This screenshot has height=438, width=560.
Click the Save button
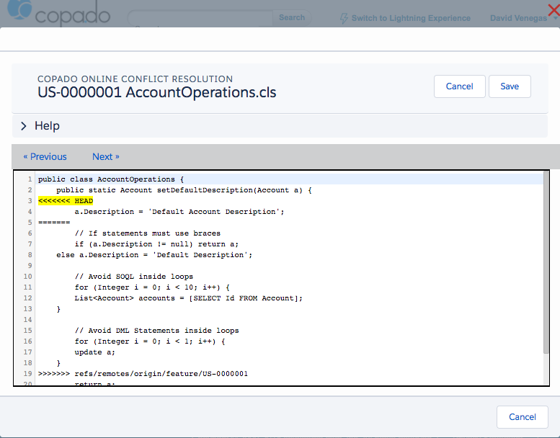[x=510, y=86]
